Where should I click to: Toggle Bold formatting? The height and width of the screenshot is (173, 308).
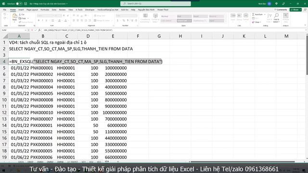tap(38, 20)
